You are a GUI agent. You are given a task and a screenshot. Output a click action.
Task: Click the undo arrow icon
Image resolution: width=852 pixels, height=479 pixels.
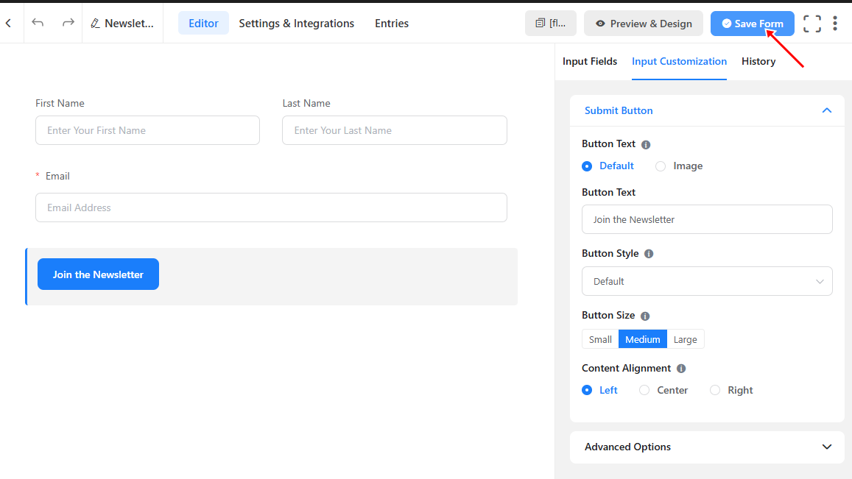click(38, 23)
